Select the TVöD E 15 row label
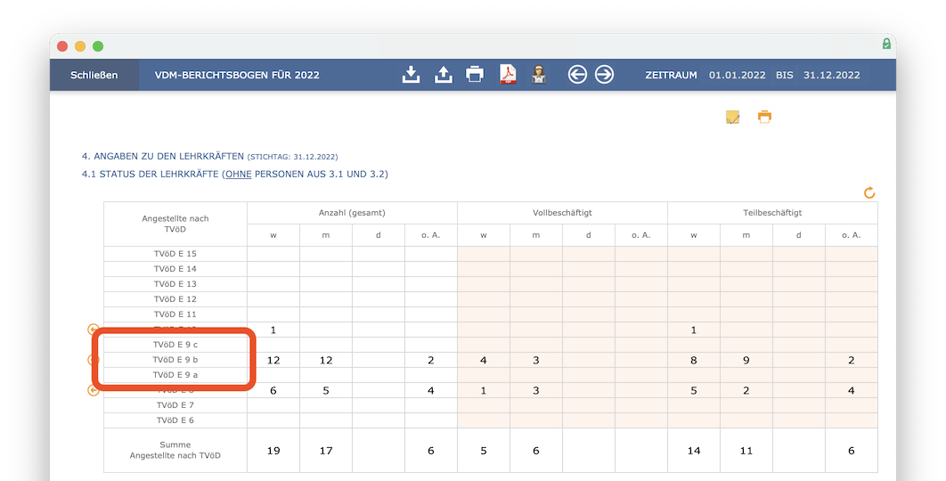 tap(175, 254)
